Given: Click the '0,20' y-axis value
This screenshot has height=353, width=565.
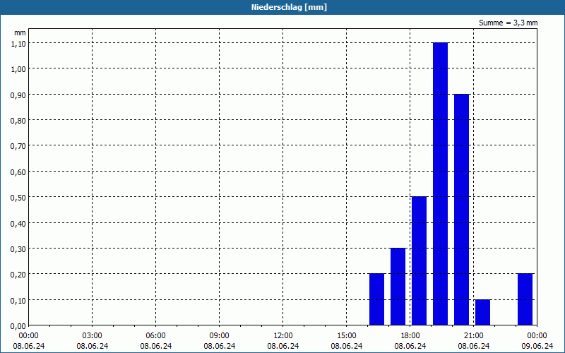Looking at the screenshot, I should pos(18,275).
